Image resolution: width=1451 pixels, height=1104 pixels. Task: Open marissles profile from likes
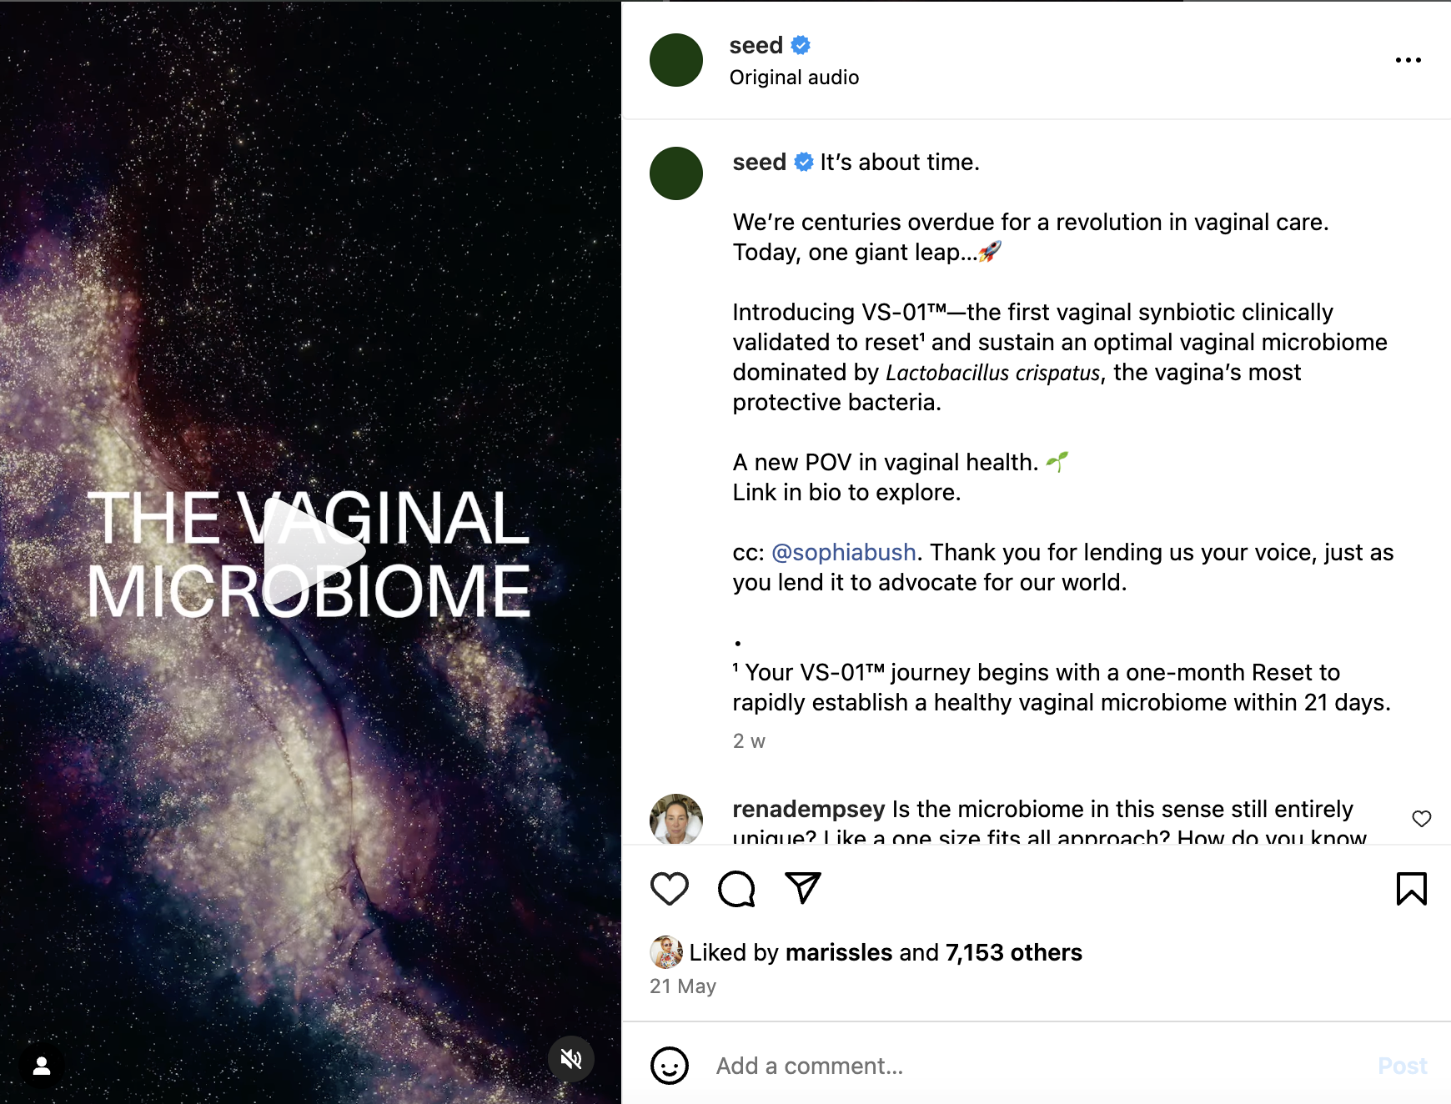click(x=838, y=953)
